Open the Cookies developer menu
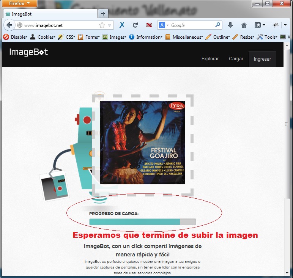The height and width of the screenshot is (278, 293). click(x=43, y=37)
